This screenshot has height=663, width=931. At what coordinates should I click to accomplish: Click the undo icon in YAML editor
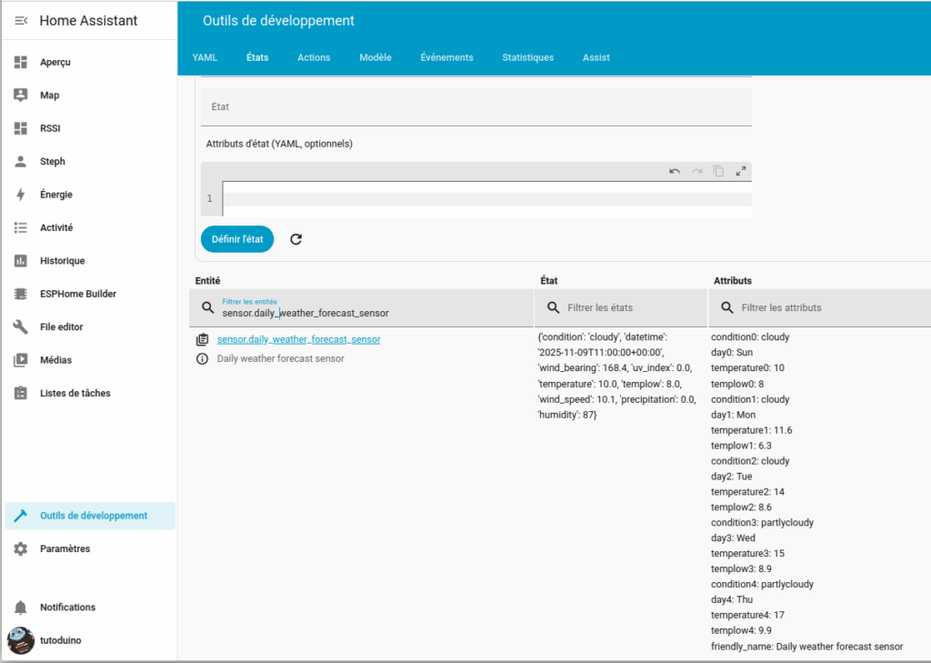[x=675, y=171]
